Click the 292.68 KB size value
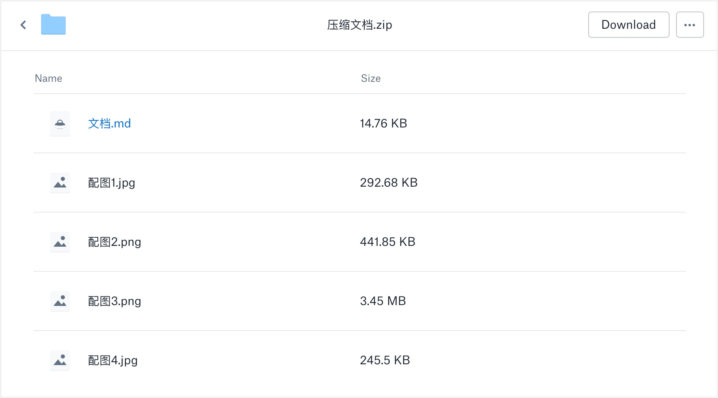This screenshot has width=718, height=398. (389, 183)
